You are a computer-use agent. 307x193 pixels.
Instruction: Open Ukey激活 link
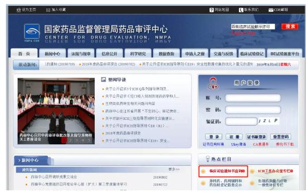coord(238,144)
